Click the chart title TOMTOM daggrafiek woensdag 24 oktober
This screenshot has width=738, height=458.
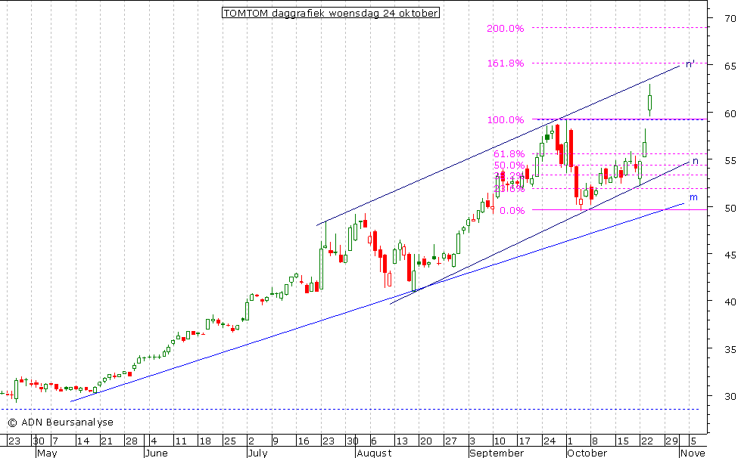coord(331,13)
